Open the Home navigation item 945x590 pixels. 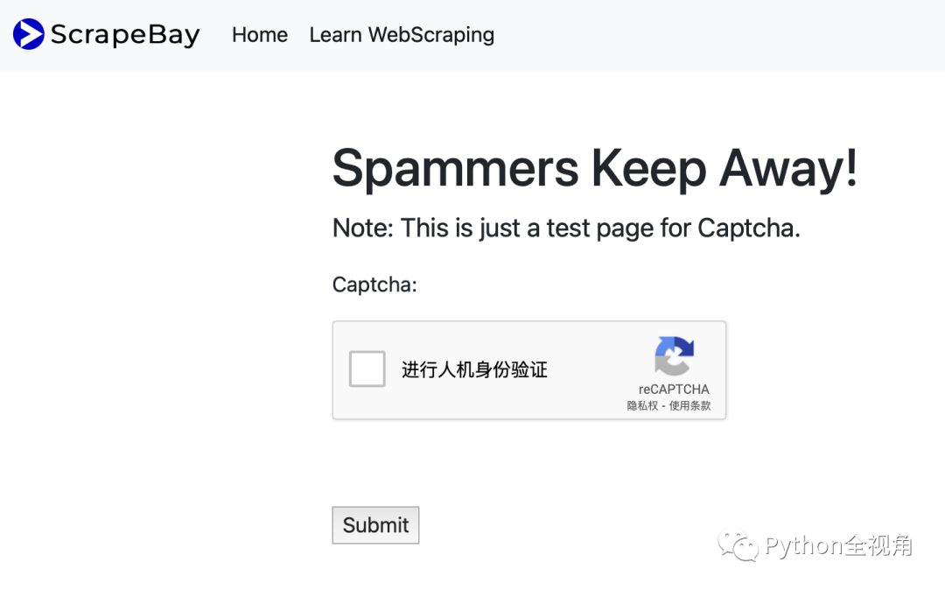click(260, 35)
